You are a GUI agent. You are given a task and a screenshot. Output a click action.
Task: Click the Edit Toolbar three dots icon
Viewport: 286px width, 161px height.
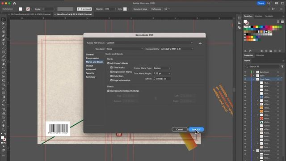(x=3, y=156)
